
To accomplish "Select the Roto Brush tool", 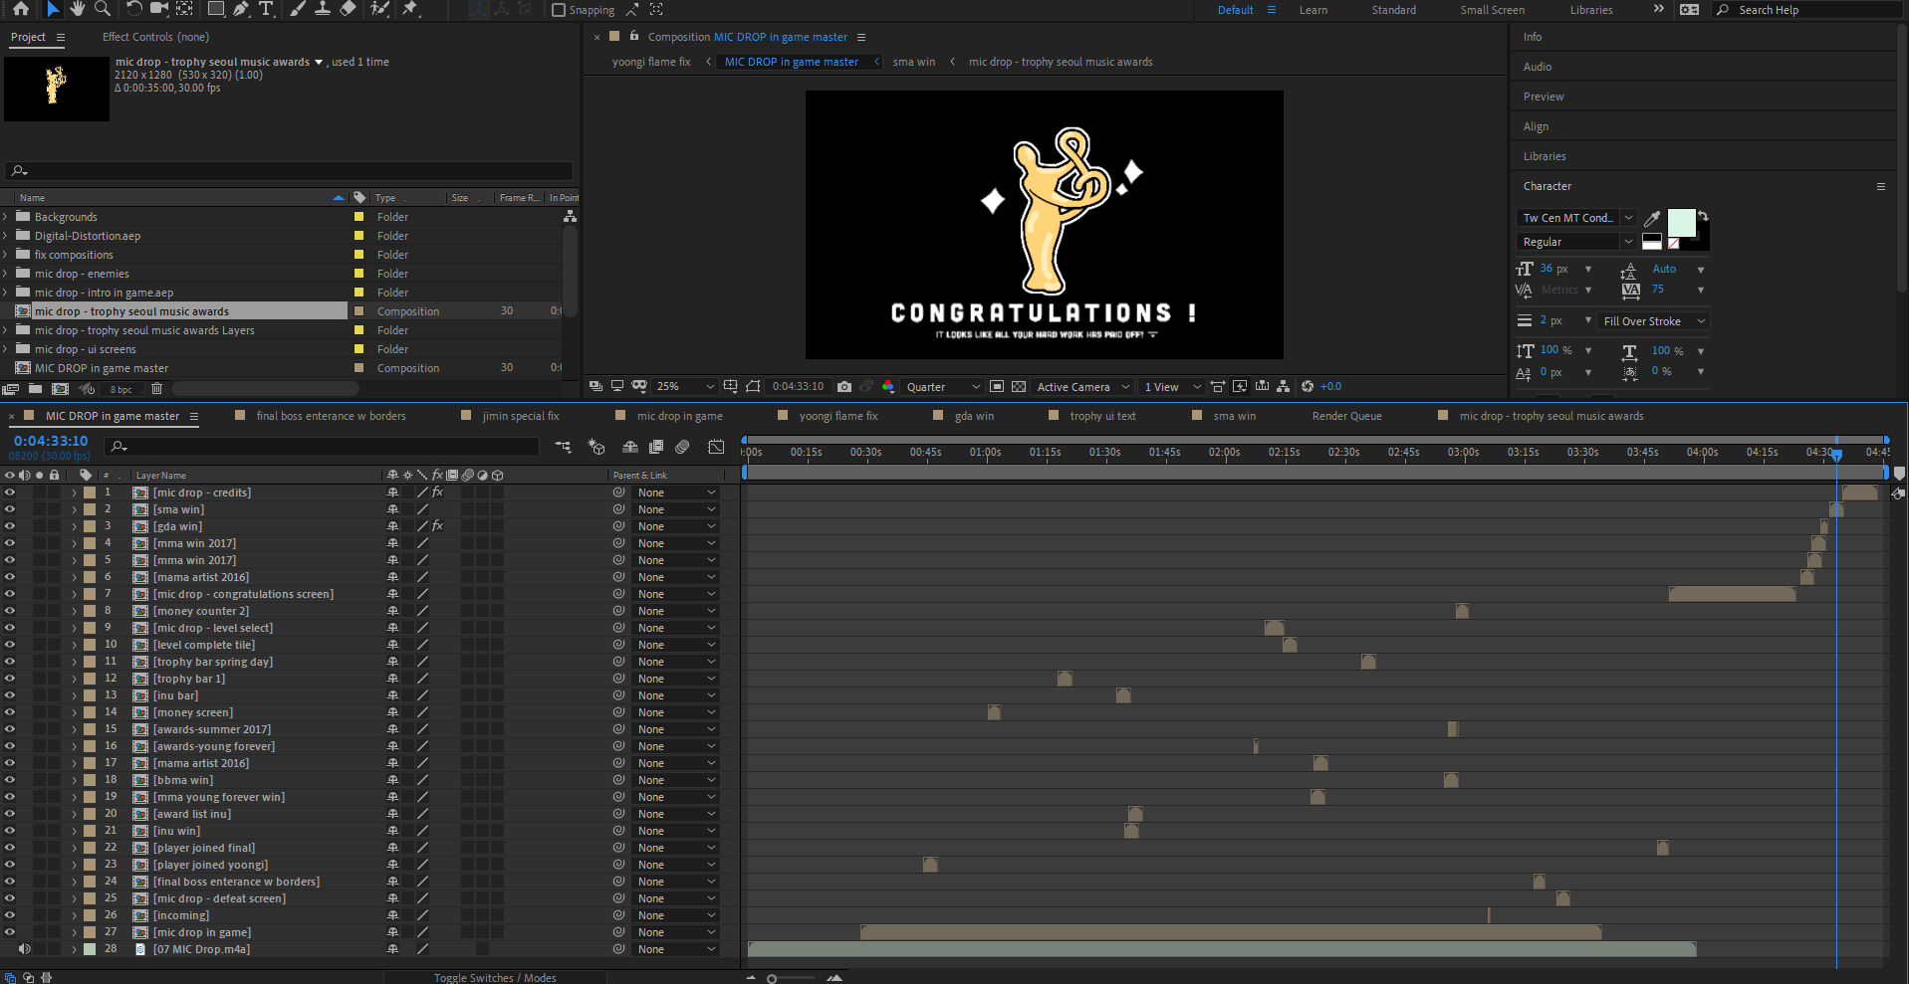I will point(379,9).
